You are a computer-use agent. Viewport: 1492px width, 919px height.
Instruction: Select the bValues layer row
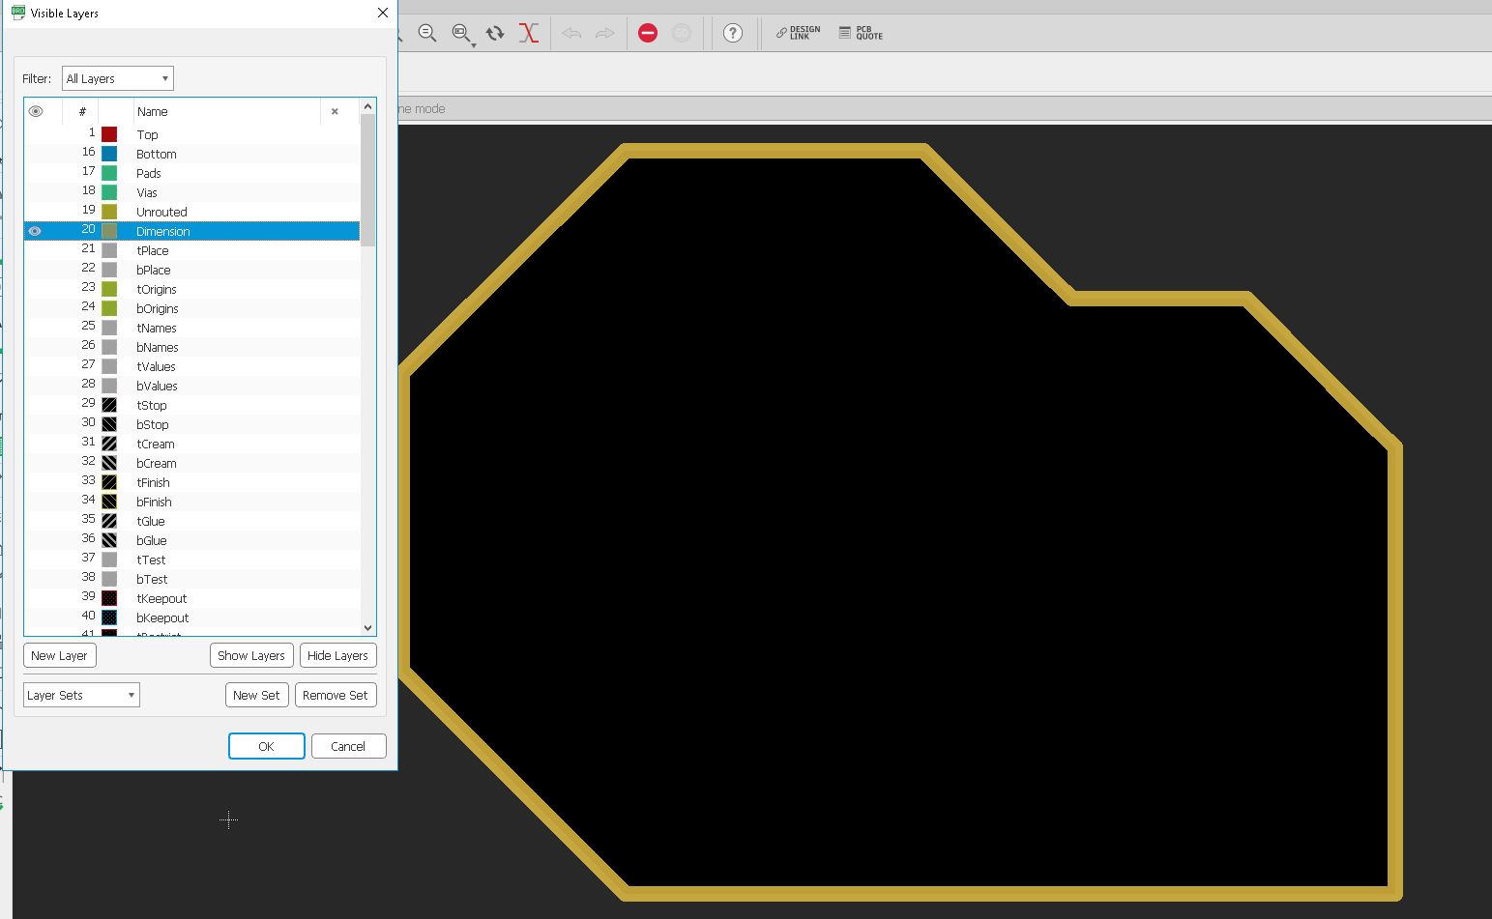(x=191, y=386)
